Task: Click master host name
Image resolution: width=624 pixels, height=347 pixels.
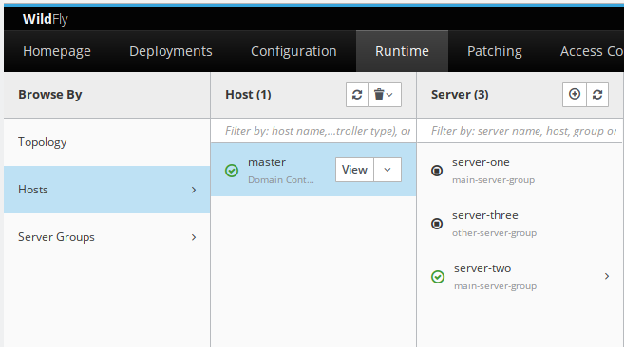Action: 267,162
